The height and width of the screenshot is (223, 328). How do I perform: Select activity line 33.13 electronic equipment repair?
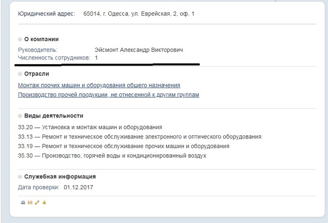click(139, 137)
